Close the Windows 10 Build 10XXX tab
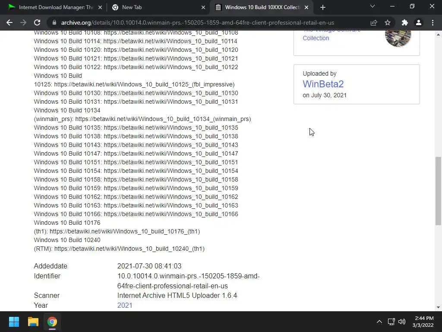Viewport: 442px width, 332px height. (x=306, y=7)
